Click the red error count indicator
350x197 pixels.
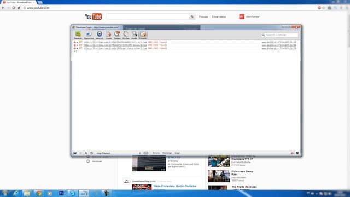tap(293, 153)
